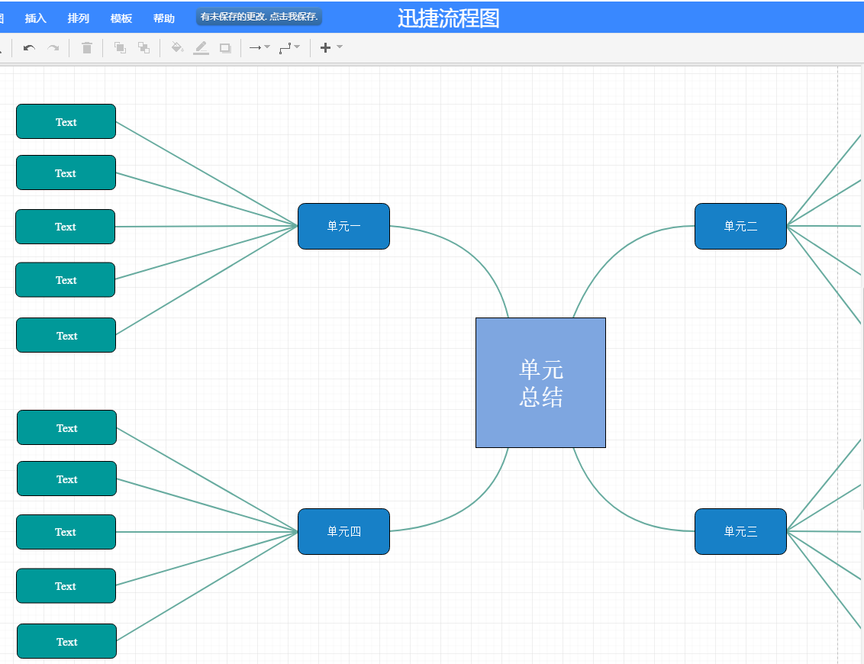Open the plus insert dropdown
Image resolution: width=864 pixels, height=664 pixels.
pyautogui.click(x=331, y=47)
